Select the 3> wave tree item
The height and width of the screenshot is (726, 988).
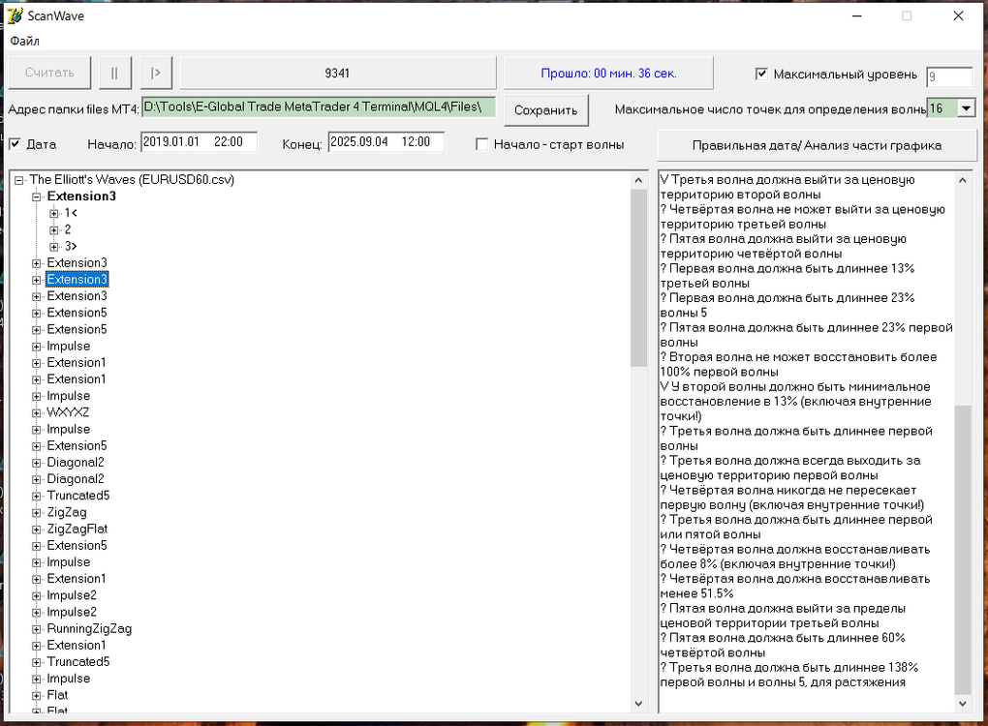[x=71, y=246]
